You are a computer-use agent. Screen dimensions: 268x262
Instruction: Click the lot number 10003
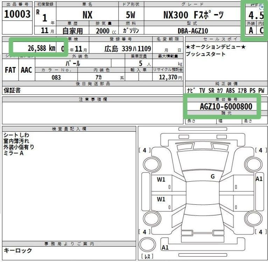pos(17,15)
